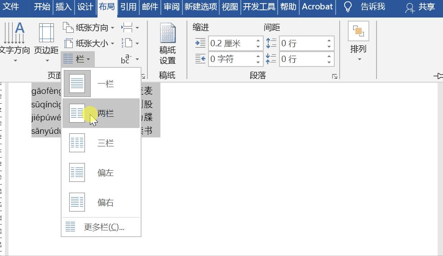Image resolution: width=443 pixels, height=256 pixels.
Task: Open the Acrobat ribbon tab
Action: (317, 6)
